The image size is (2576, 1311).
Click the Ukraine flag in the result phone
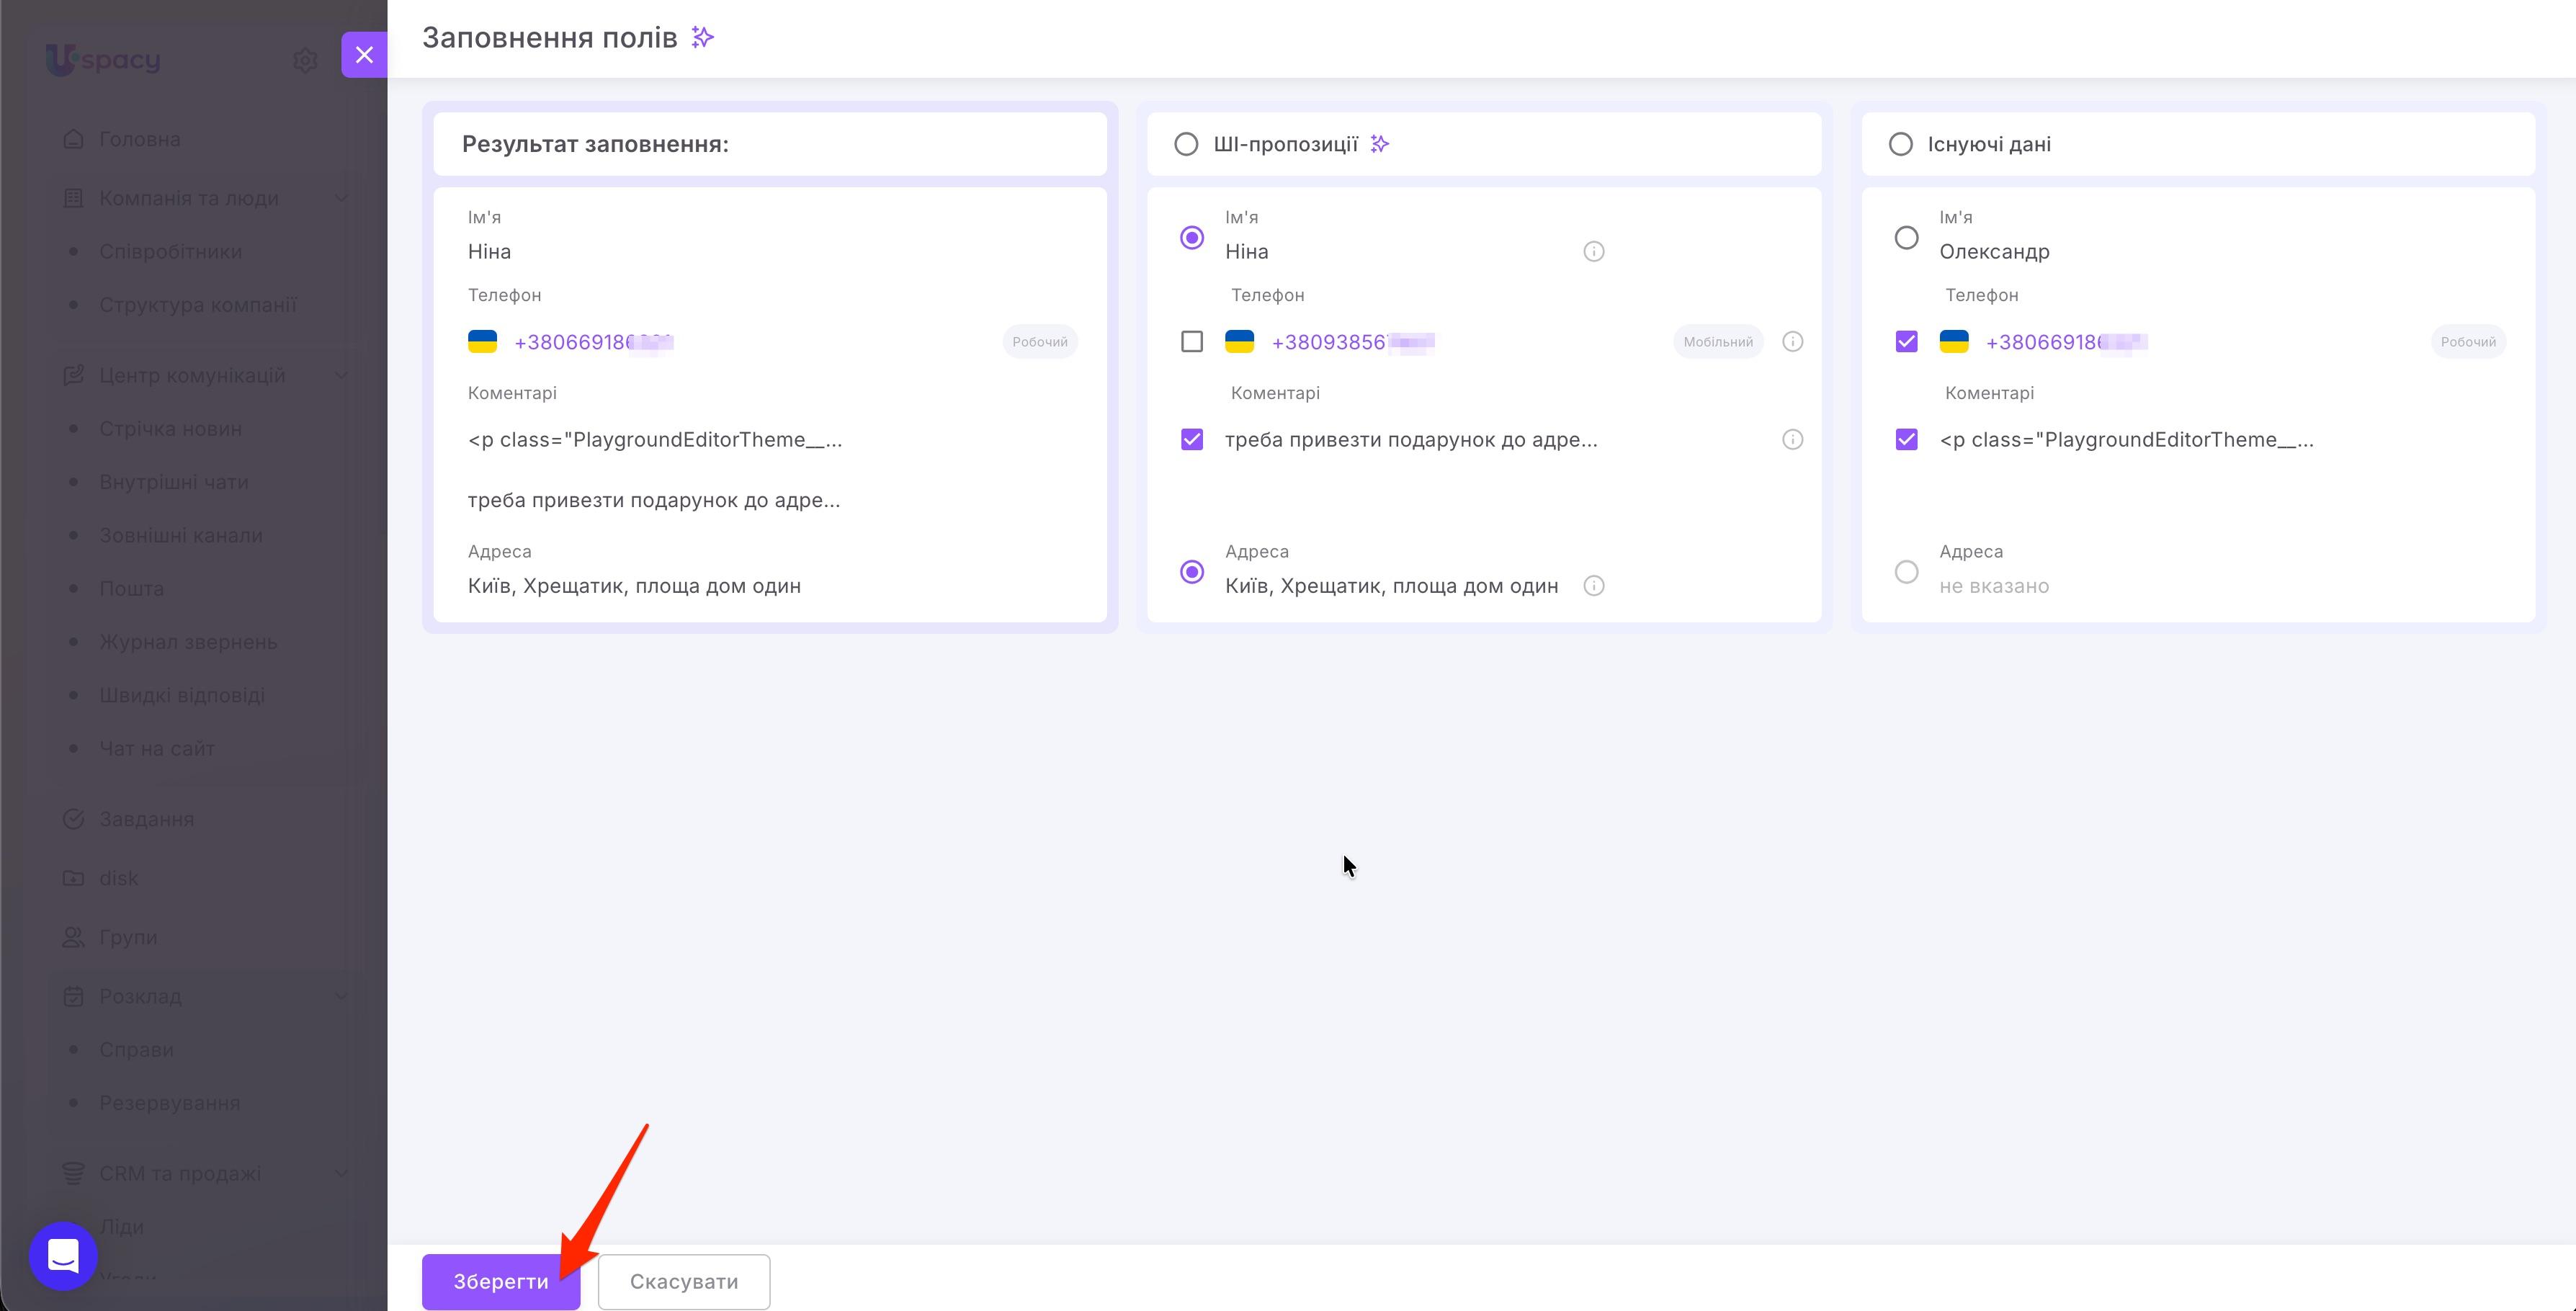click(x=482, y=342)
